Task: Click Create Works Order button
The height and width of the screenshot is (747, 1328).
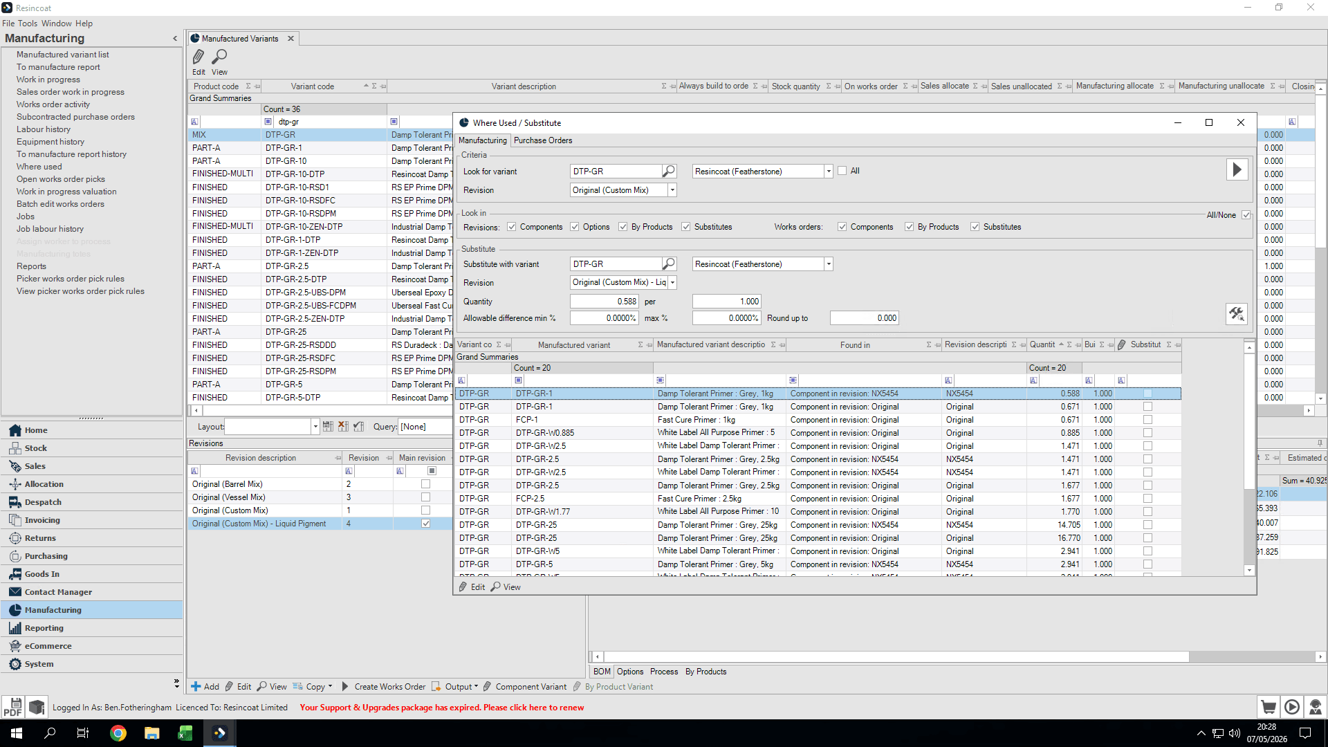Action: 384,687
